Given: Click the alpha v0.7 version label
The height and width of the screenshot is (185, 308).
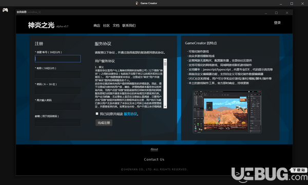Looking at the screenshot, I should click(62, 26).
